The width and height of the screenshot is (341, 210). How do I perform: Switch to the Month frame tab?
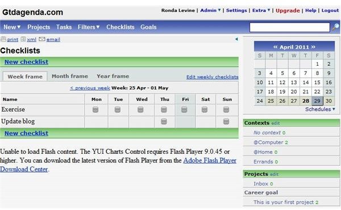[x=70, y=76]
